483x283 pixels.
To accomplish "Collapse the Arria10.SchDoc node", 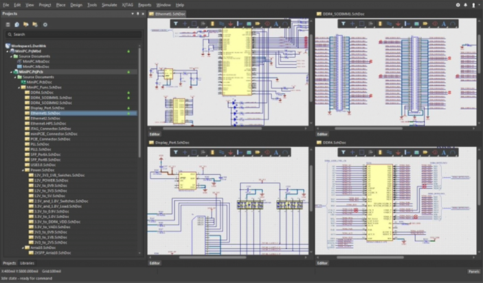I will pyautogui.click(x=23, y=247).
